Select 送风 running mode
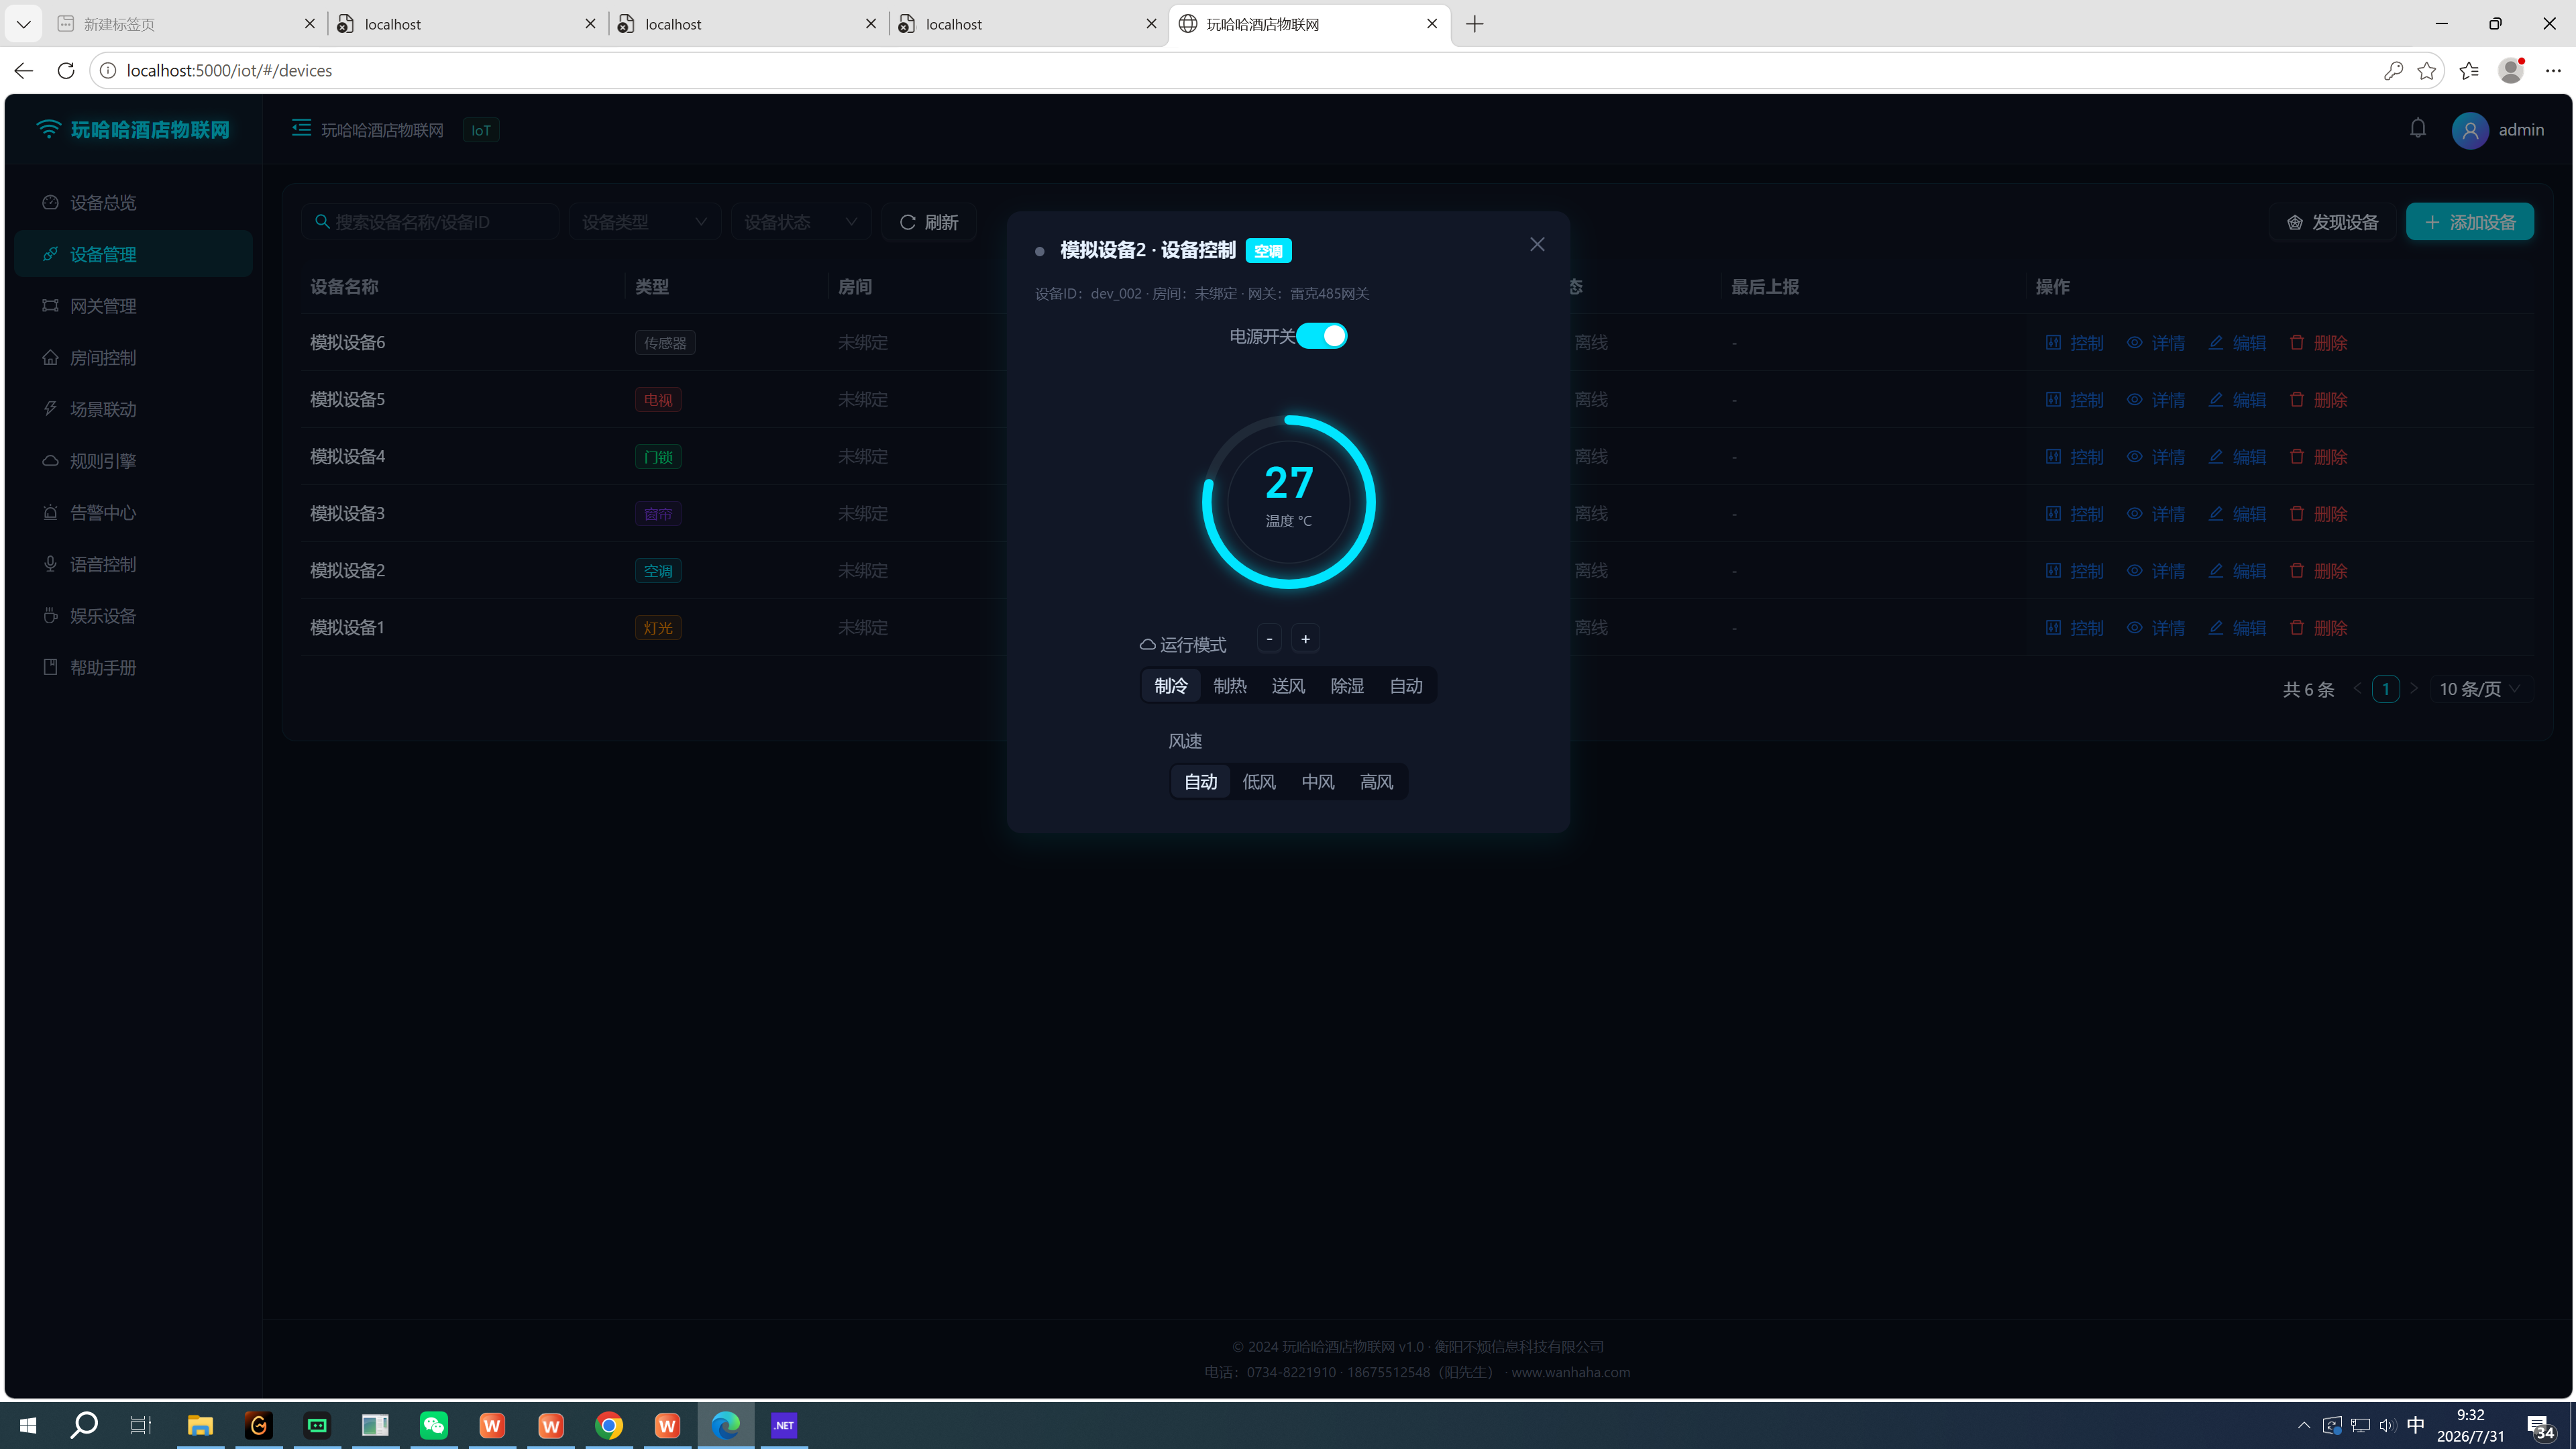 [1288, 686]
